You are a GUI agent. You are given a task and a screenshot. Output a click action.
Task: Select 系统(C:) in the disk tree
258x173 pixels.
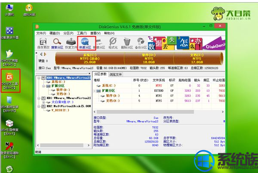58,82
